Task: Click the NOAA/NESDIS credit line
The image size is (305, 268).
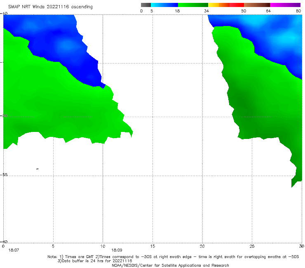Action: tap(170, 266)
